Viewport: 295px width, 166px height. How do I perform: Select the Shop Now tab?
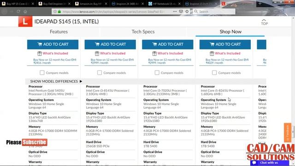230,32
